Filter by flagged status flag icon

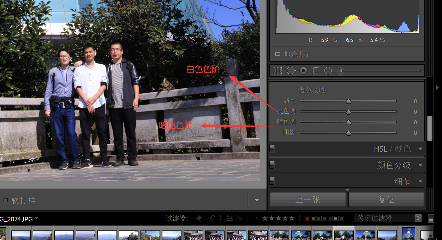(199, 218)
